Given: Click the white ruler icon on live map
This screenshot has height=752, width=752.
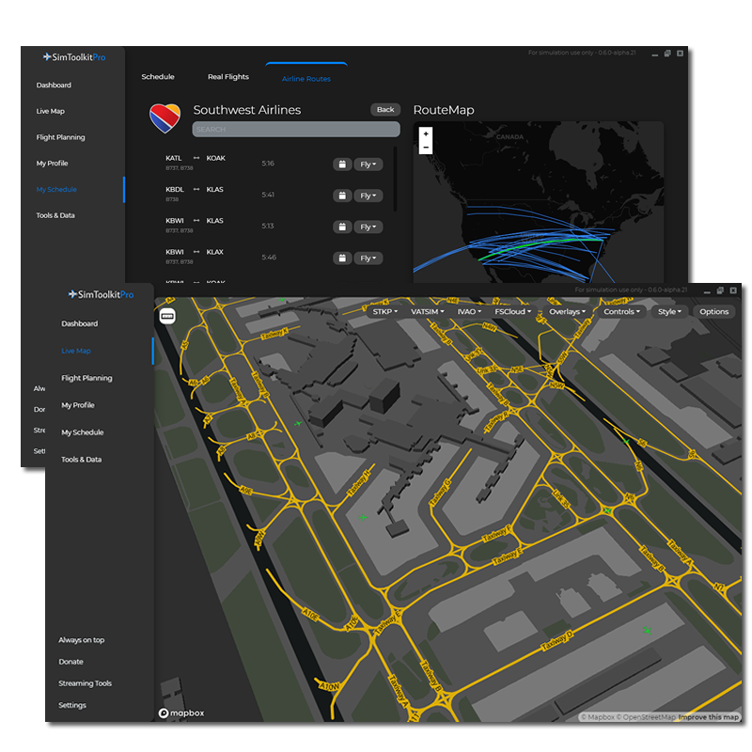Looking at the screenshot, I should point(167,317).
